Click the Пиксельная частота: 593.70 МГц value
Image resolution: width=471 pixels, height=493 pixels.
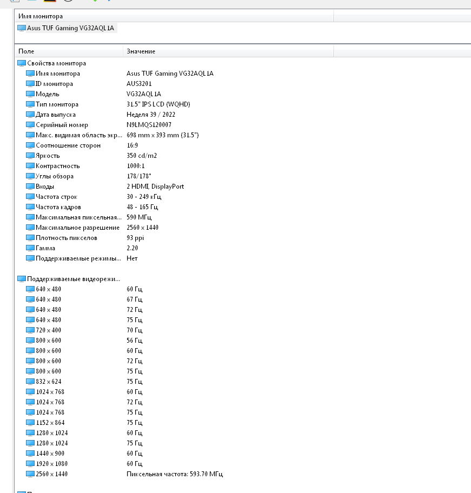(x=175, y=474)
